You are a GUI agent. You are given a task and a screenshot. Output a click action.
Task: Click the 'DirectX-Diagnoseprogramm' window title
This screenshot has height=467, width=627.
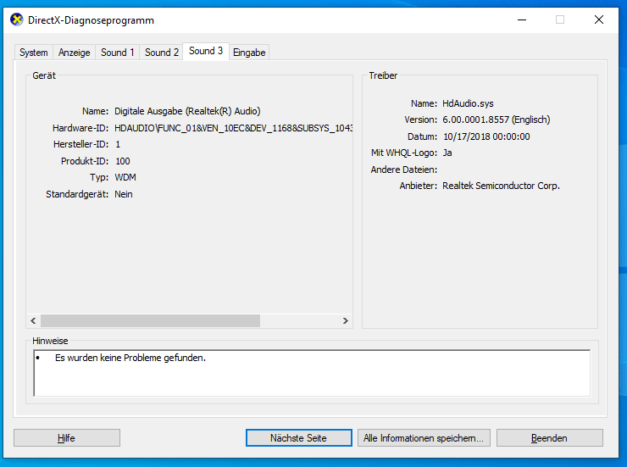tap(91, 20)
